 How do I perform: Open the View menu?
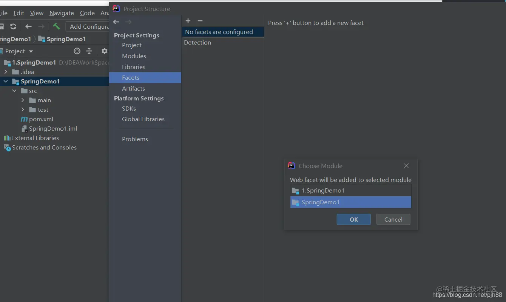point(37,13)
